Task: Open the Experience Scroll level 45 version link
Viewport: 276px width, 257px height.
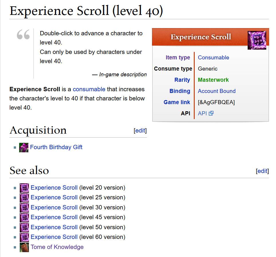Action: pyautogui.click(x=54, y=217)
